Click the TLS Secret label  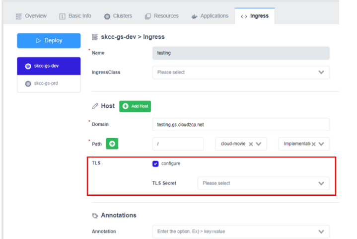pos(164,183)
